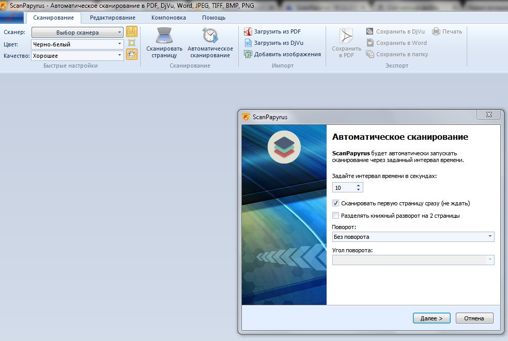Click the 'Экспорт' group label
The height and width of the screenshot is (341, 508).
(396, 66)
